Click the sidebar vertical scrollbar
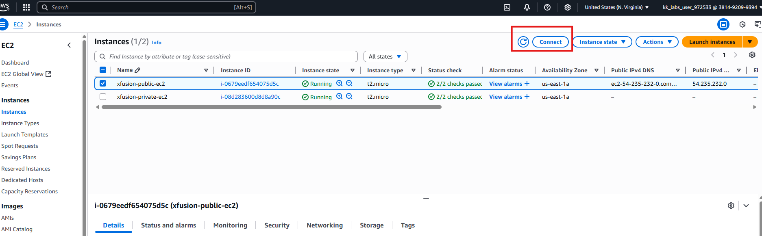Viewport: 762px width, 236px height. [84, 138]
